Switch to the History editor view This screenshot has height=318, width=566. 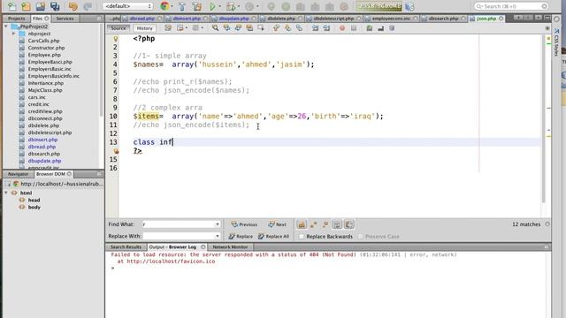tap(144, 28)
